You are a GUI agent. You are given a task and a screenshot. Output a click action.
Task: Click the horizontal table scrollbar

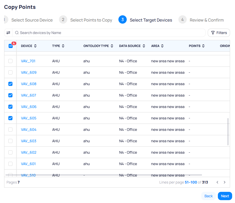[x=104, y=175]
